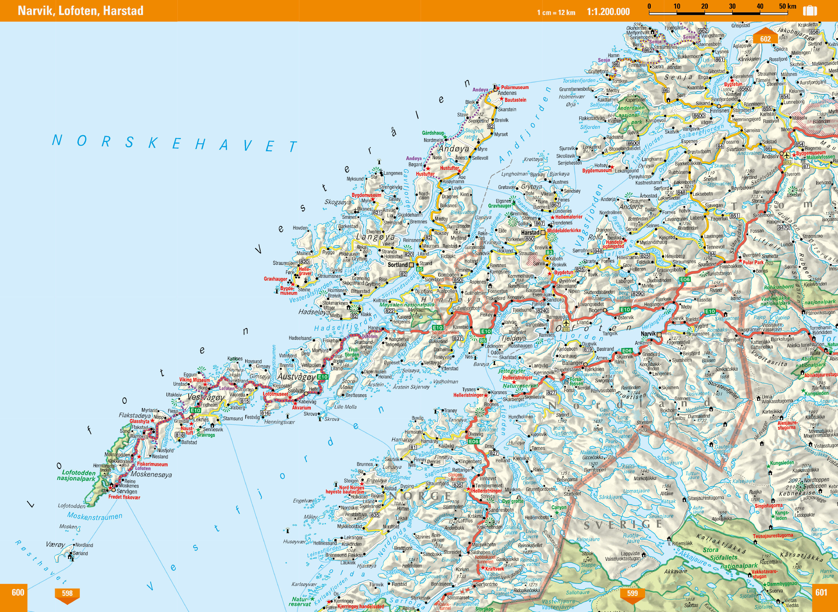Image resolution: width=838 pixels, height=612 pixels.
Task: Jump to adjoining map page 599
Action: (632, 593)
